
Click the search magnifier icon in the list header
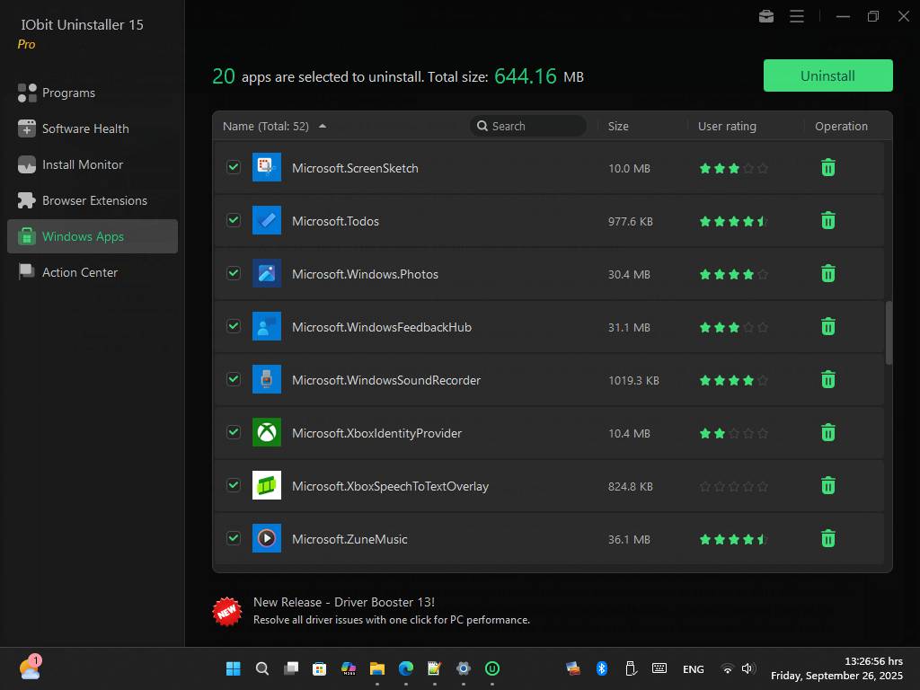coord(482,126)
